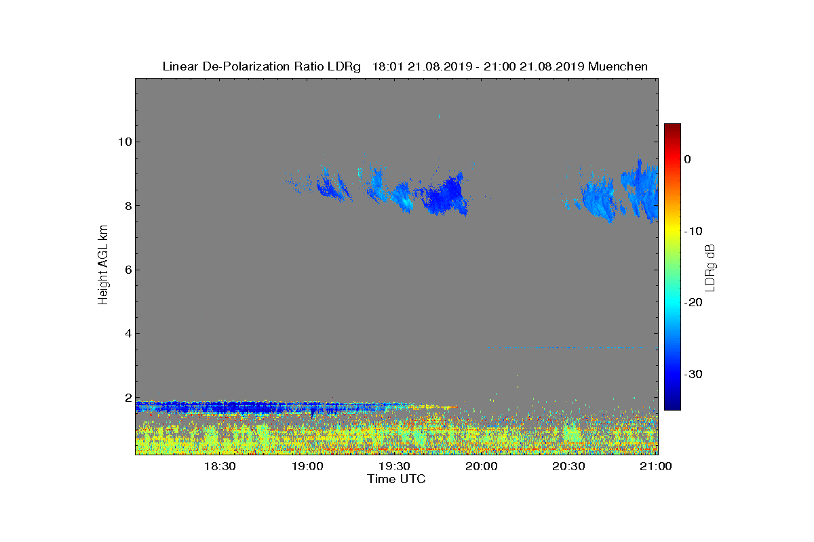
Task: Click the dark red top of the colorbar
Action: pos(672,127)
